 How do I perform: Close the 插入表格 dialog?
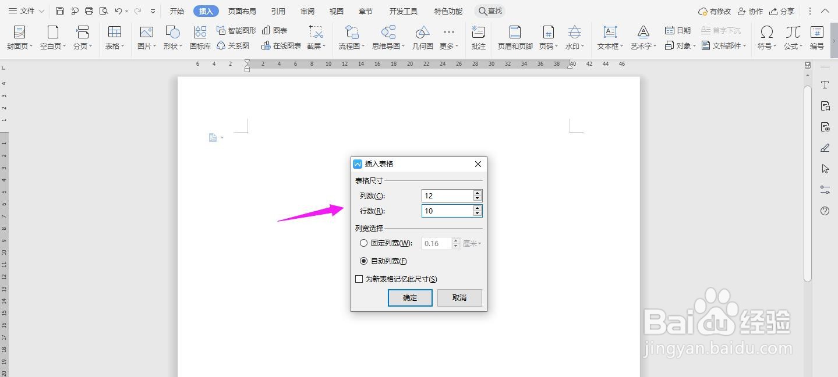coord(478,164)
